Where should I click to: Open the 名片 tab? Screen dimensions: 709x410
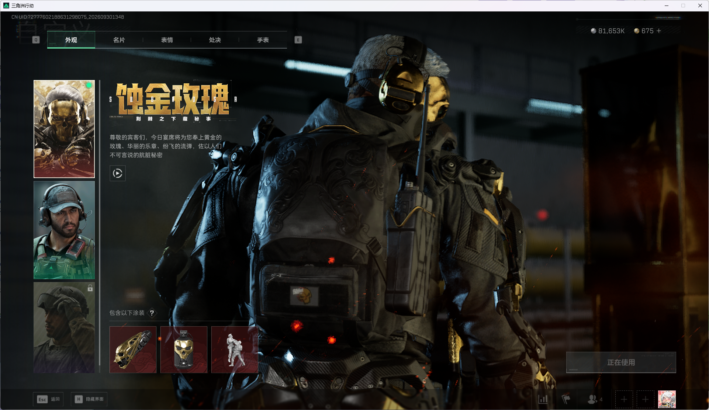tap(119, 40)
